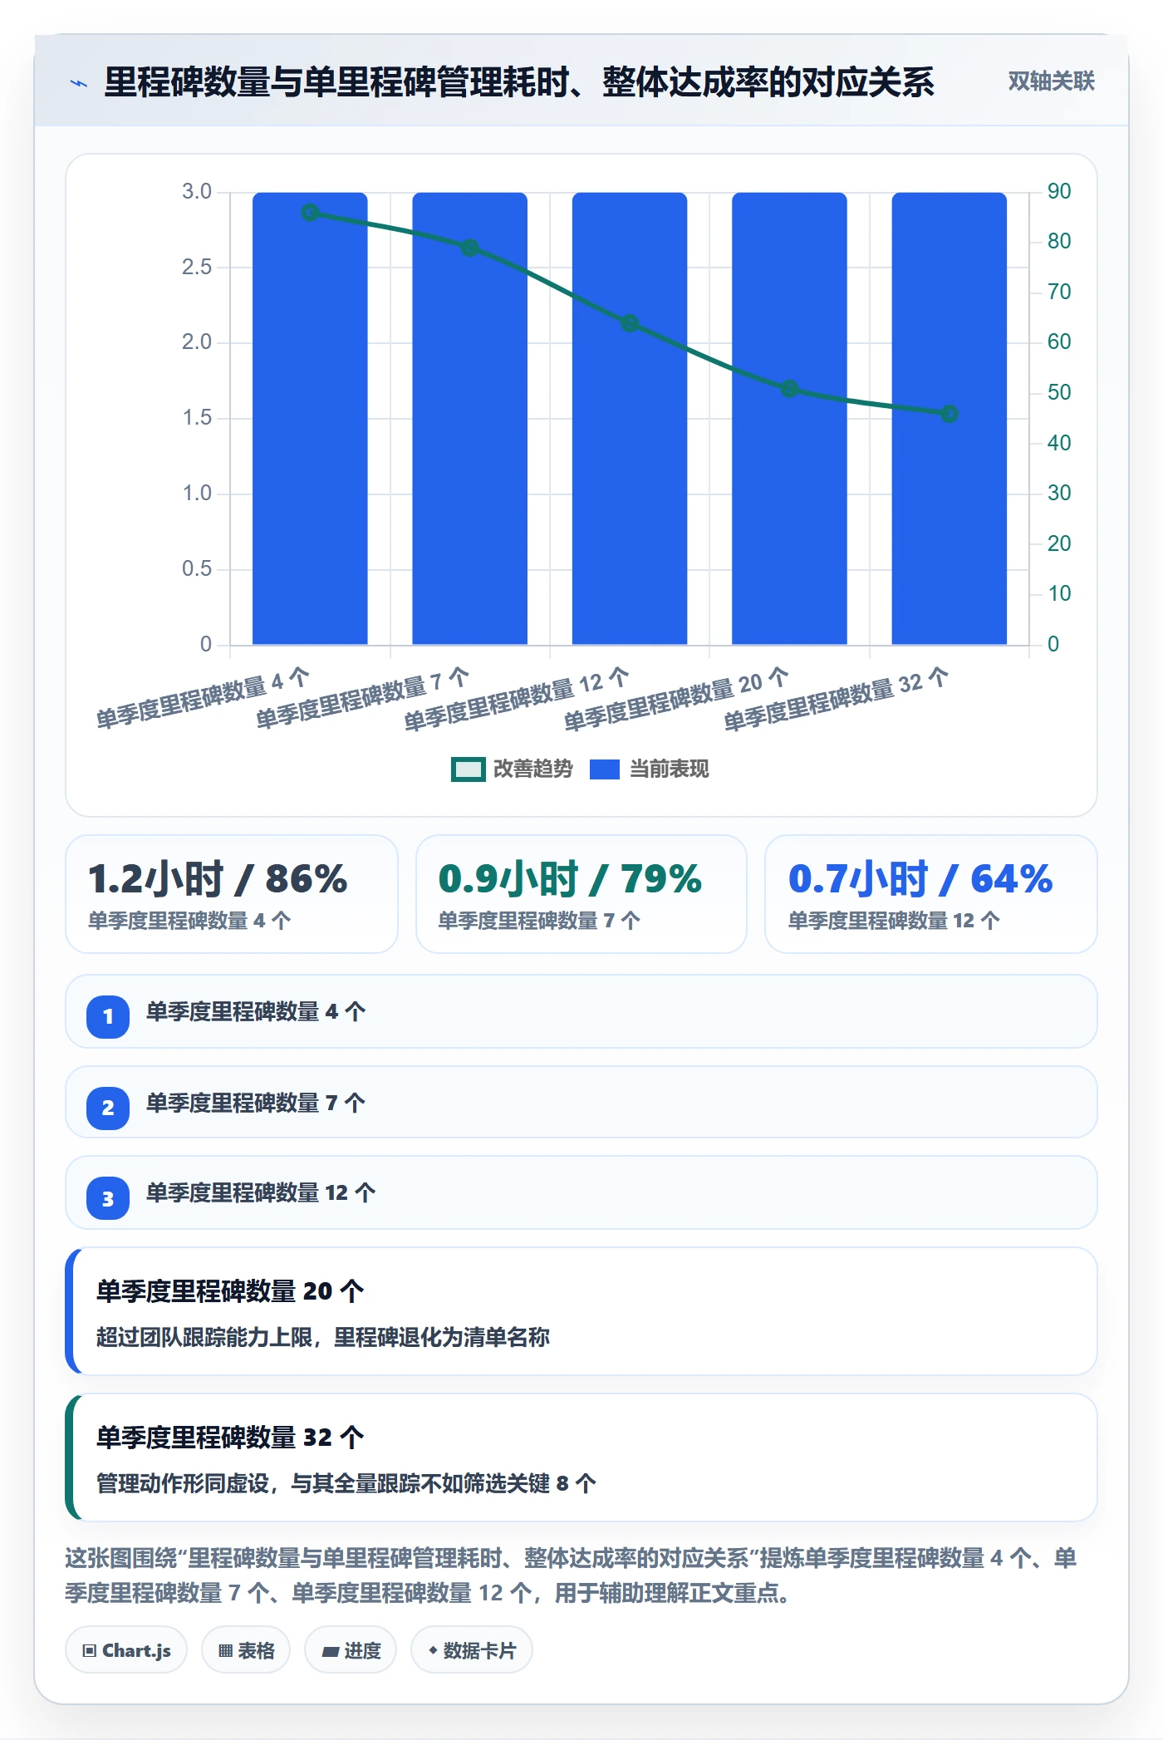
Task: Click the trend line point at 单季度里程碑数量 12 个
Action: 630,323
